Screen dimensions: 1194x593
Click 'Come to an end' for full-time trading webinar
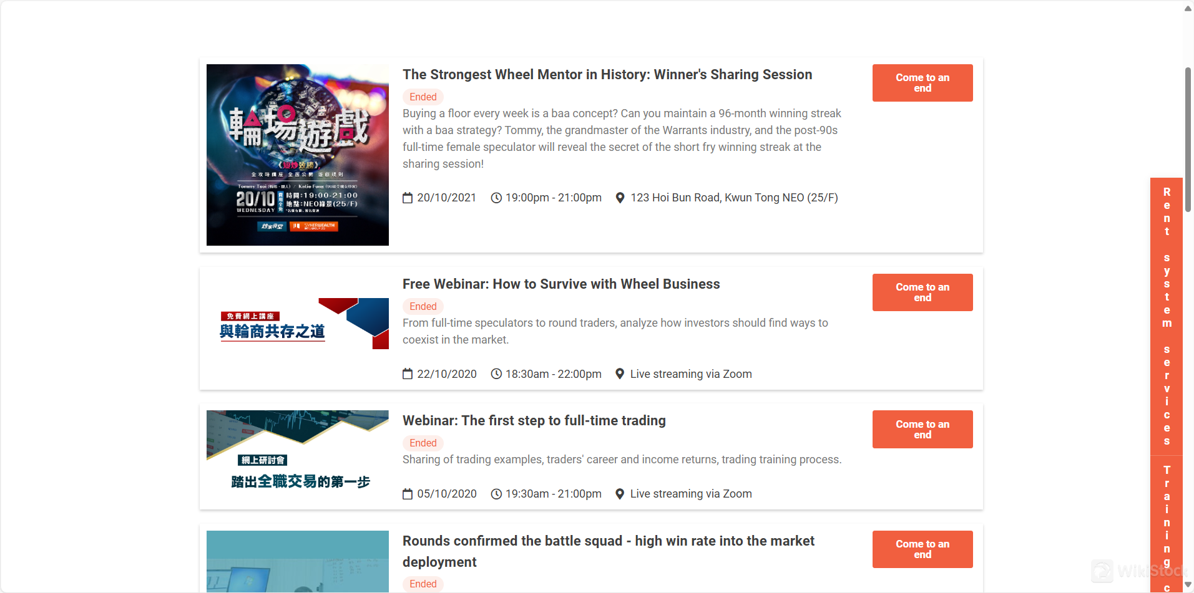pos(922,429)
